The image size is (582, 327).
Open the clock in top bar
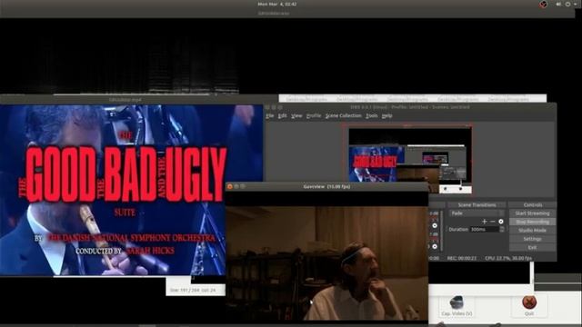[276, 4]
